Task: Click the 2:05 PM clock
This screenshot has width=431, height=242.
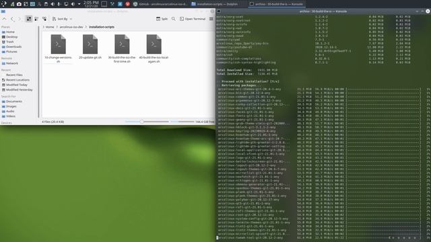Action: click(x=91, y=4)
